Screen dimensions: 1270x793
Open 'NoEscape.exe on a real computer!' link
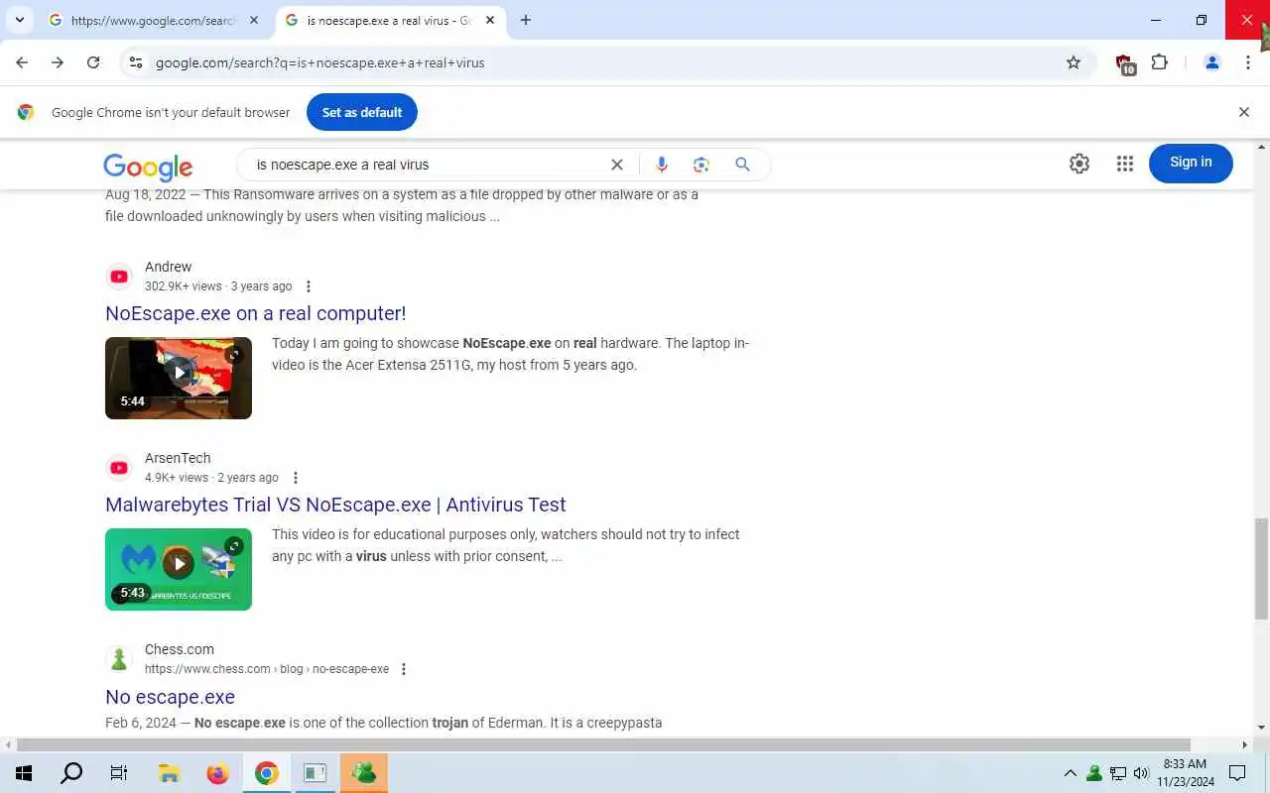pyautogui.click(x=256, y=313)
